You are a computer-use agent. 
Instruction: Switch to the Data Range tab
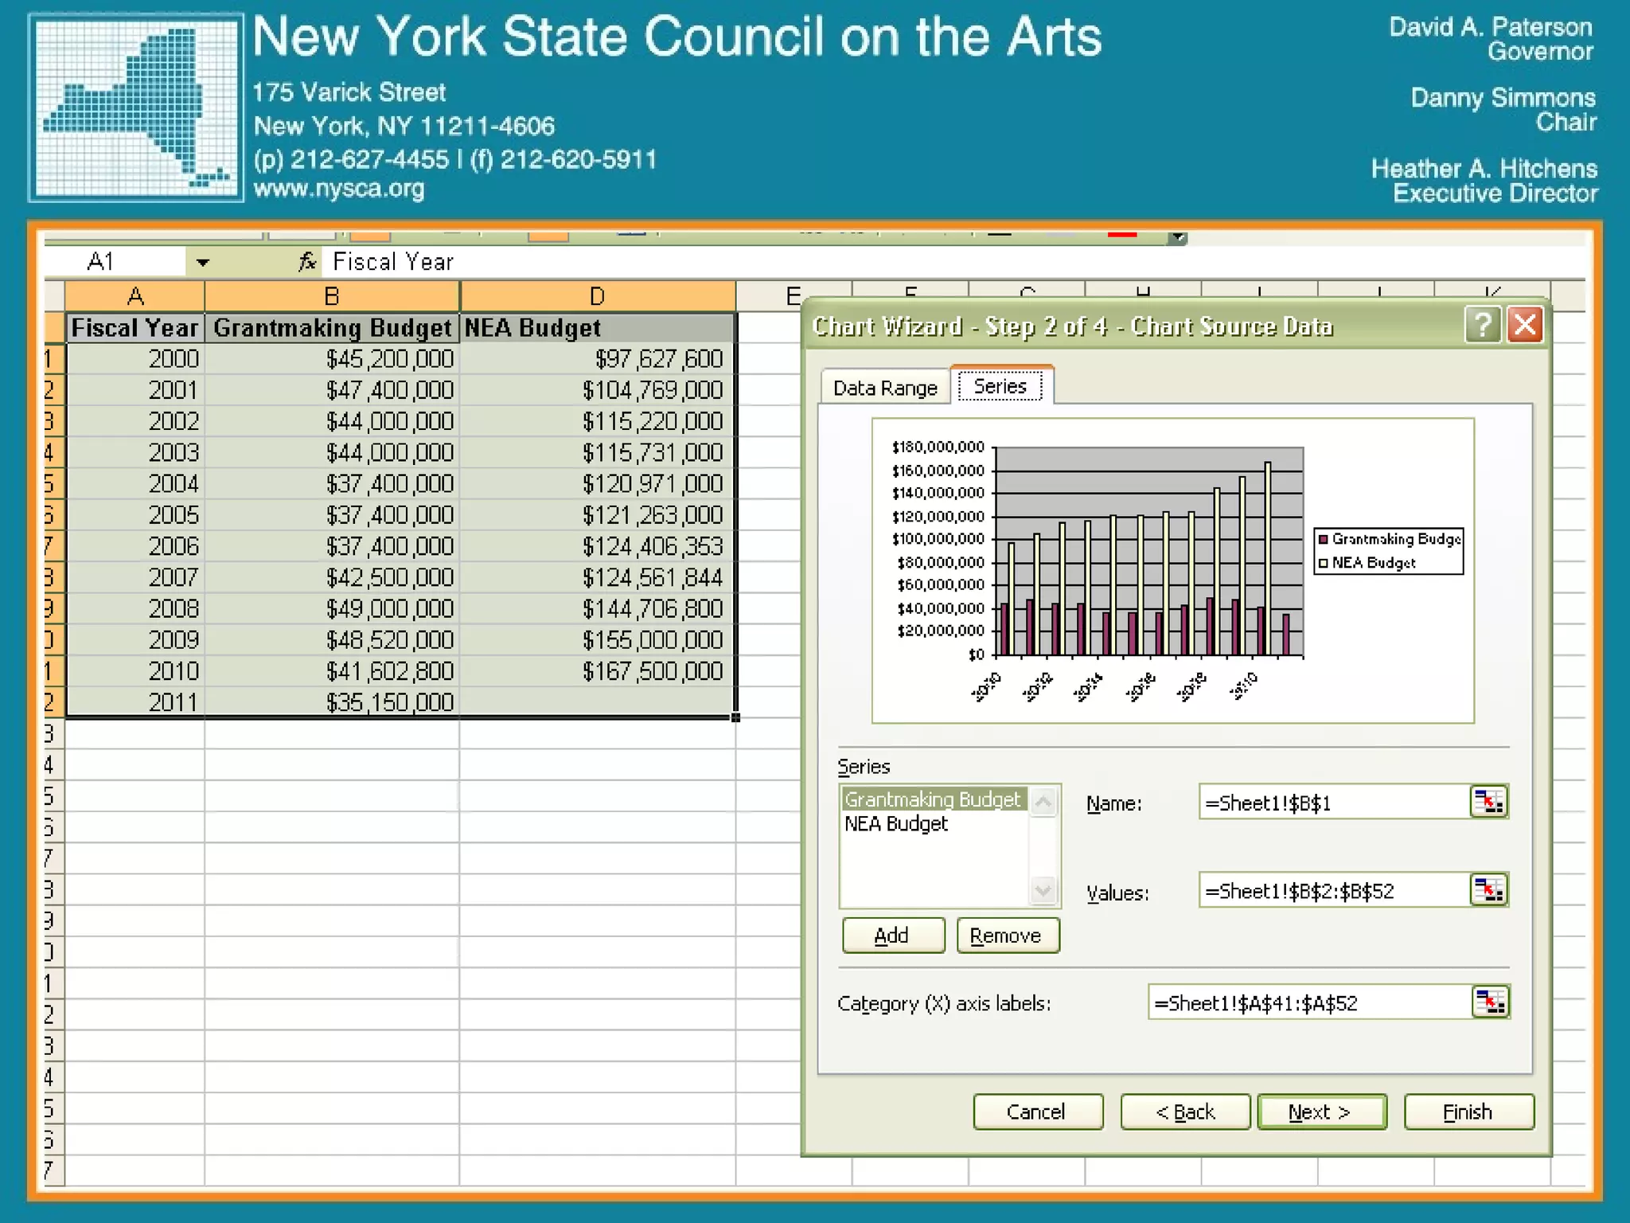[884, 388]
